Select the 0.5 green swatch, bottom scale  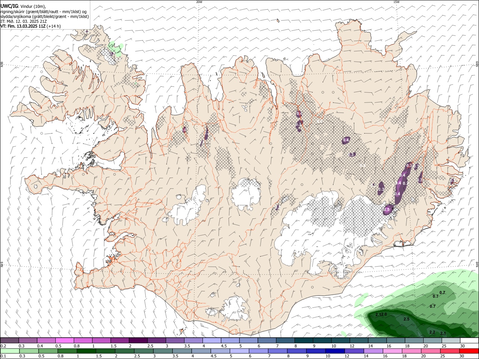[x=48, y=351]
